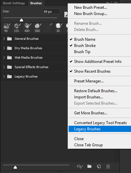Screen dimensions: 131x173
Task: Disable Show Recent Brushes option
Action: click(92, 71)
